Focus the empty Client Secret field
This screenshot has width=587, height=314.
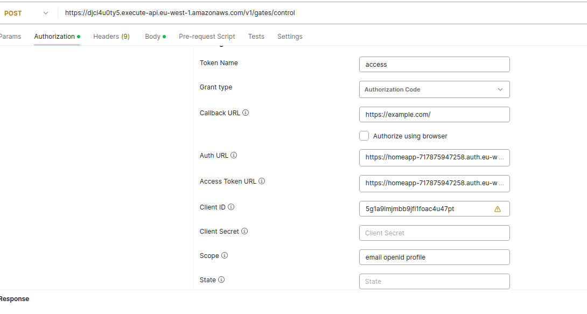[x=434, y=233]
